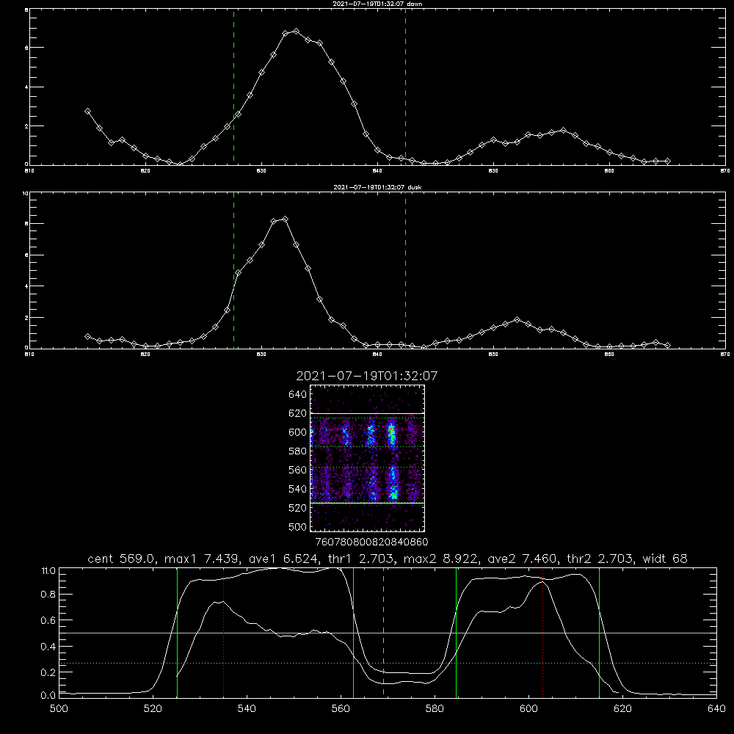Select the "thr1 2.703" value
This screenshot has height=734, width=734.
pos(360,559)
